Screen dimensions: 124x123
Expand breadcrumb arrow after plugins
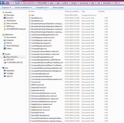tap(78, 3)
